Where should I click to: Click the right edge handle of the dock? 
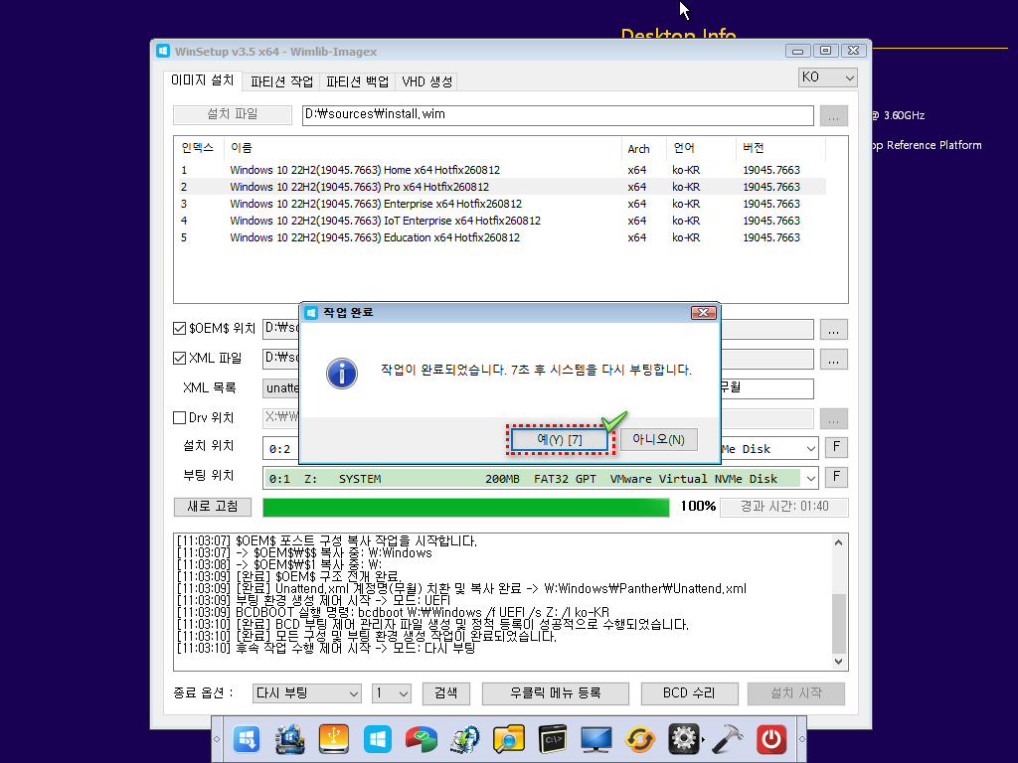802,739
